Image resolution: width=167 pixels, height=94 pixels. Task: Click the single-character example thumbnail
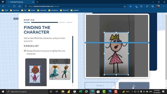coord(36,72)
